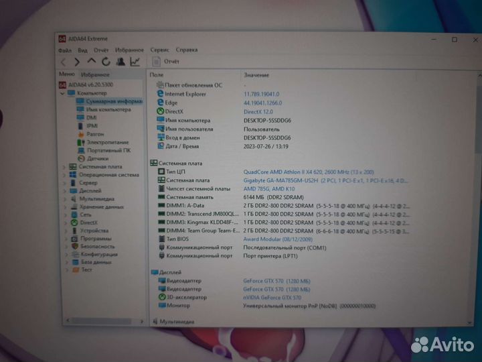
Task: Select AIDA64 v6.20.5300 root tree item
Action: (90, 84)
